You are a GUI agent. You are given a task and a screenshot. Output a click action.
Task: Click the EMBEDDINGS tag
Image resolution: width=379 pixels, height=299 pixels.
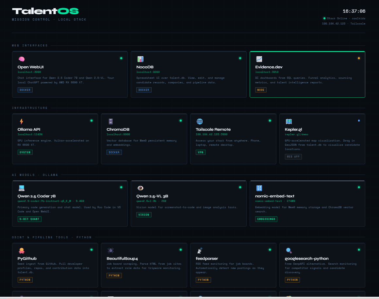(266, 219)
